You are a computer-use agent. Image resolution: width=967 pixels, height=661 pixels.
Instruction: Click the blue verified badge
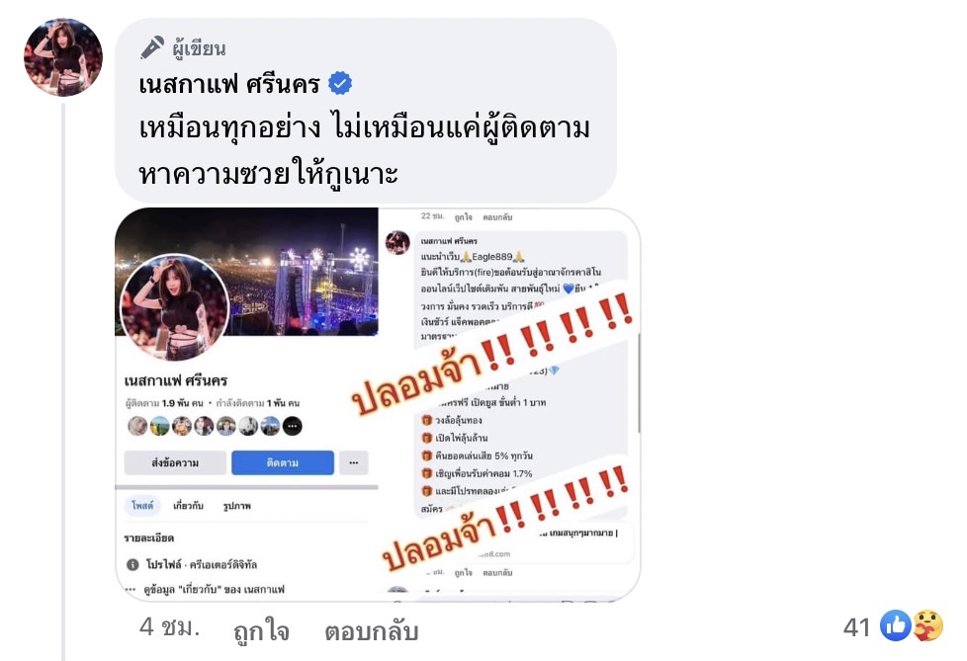(340, 83)
